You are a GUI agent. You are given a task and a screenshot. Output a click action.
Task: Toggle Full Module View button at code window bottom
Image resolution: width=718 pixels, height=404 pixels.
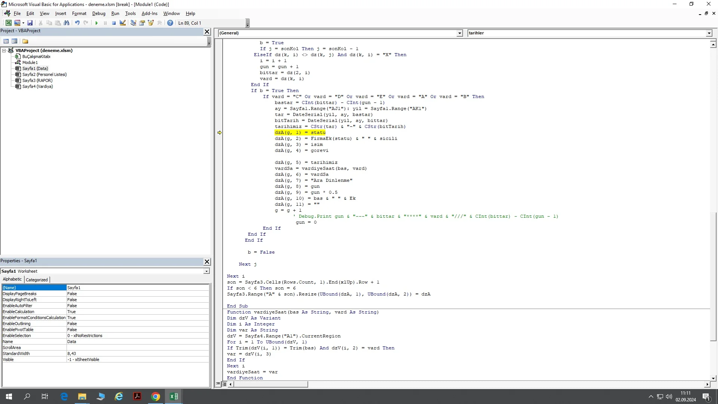[224, 384]
